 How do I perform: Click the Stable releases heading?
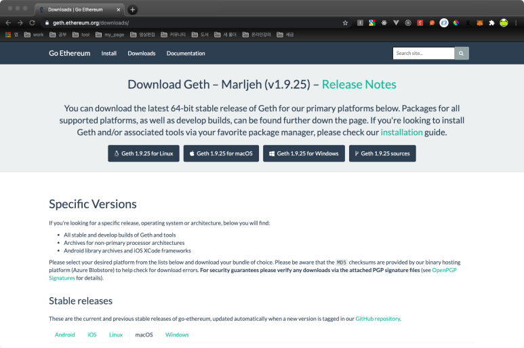[81, 301]
